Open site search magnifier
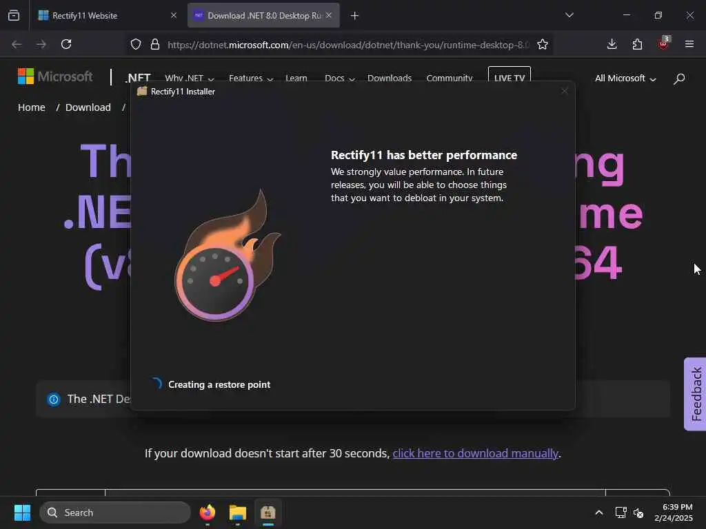 coord(679,79)
